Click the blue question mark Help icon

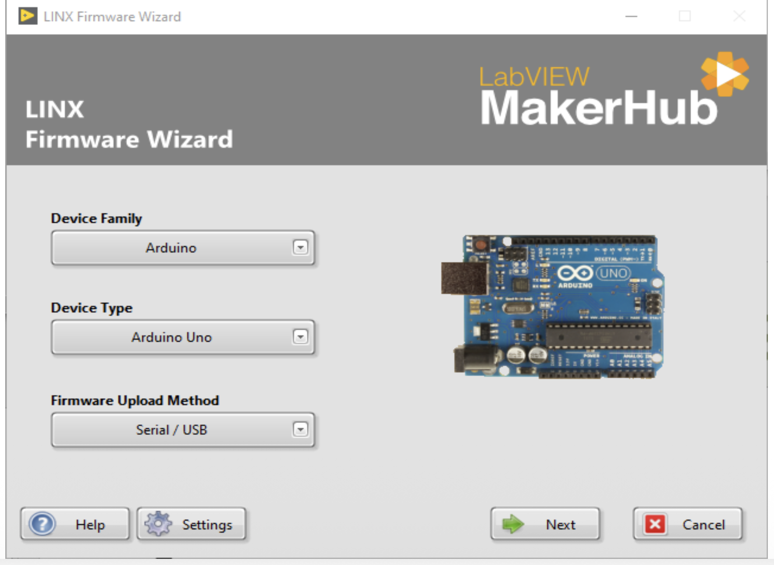42,524
